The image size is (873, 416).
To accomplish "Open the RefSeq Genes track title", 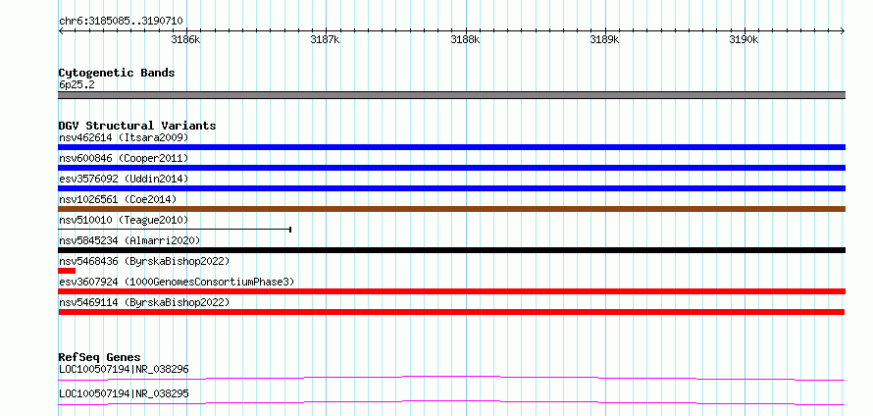I will tap(100, 357).
